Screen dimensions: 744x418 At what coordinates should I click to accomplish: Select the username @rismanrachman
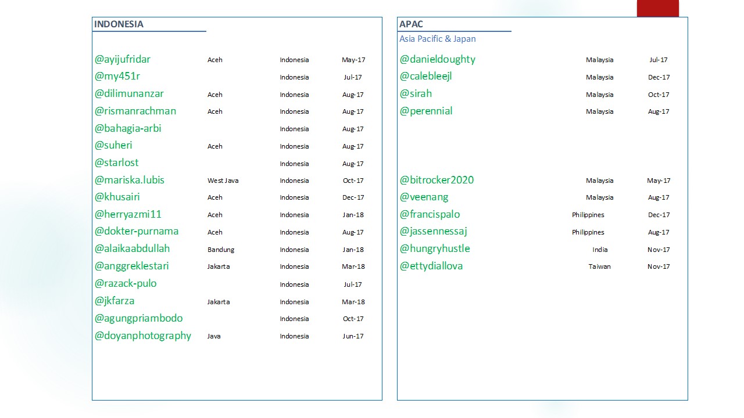pyautogui.click(x=135, y=111)
